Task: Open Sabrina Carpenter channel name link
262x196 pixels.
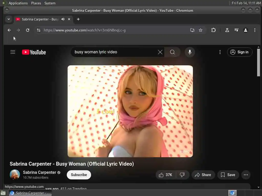Action: pyautogui.click(x=39, y=172)
